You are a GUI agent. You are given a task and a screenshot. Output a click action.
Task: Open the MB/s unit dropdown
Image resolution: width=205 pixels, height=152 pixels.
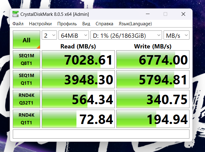click(176, 35)
